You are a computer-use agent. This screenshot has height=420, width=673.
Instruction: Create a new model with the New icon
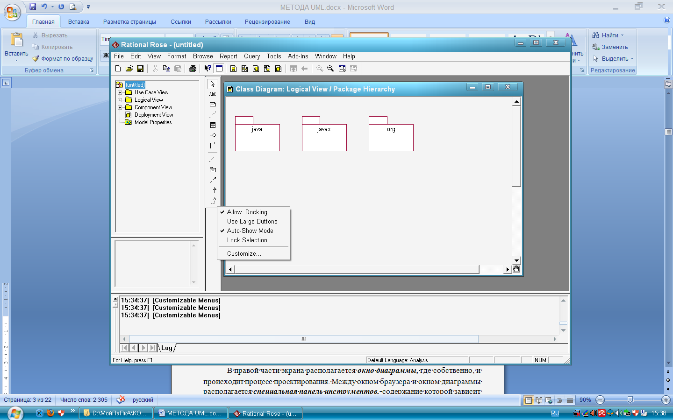click(x=118, y=69)
